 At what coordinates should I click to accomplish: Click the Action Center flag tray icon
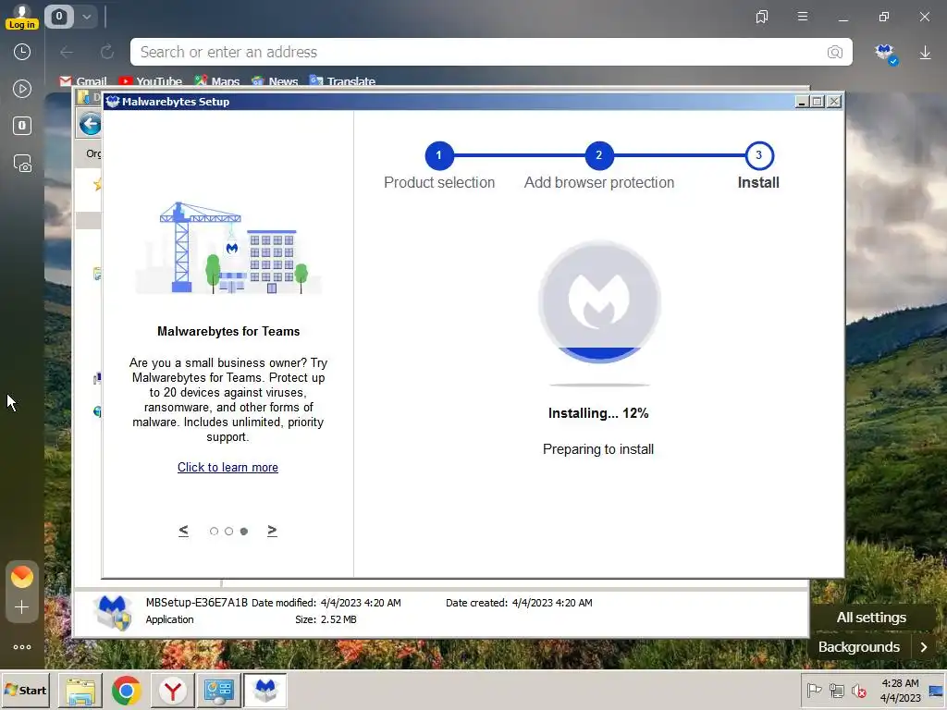coord(814,690)
